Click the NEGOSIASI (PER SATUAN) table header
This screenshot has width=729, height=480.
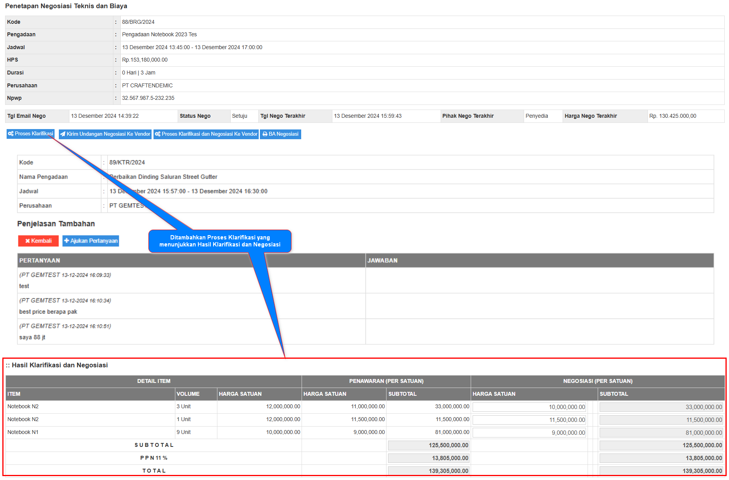point(597,381)
